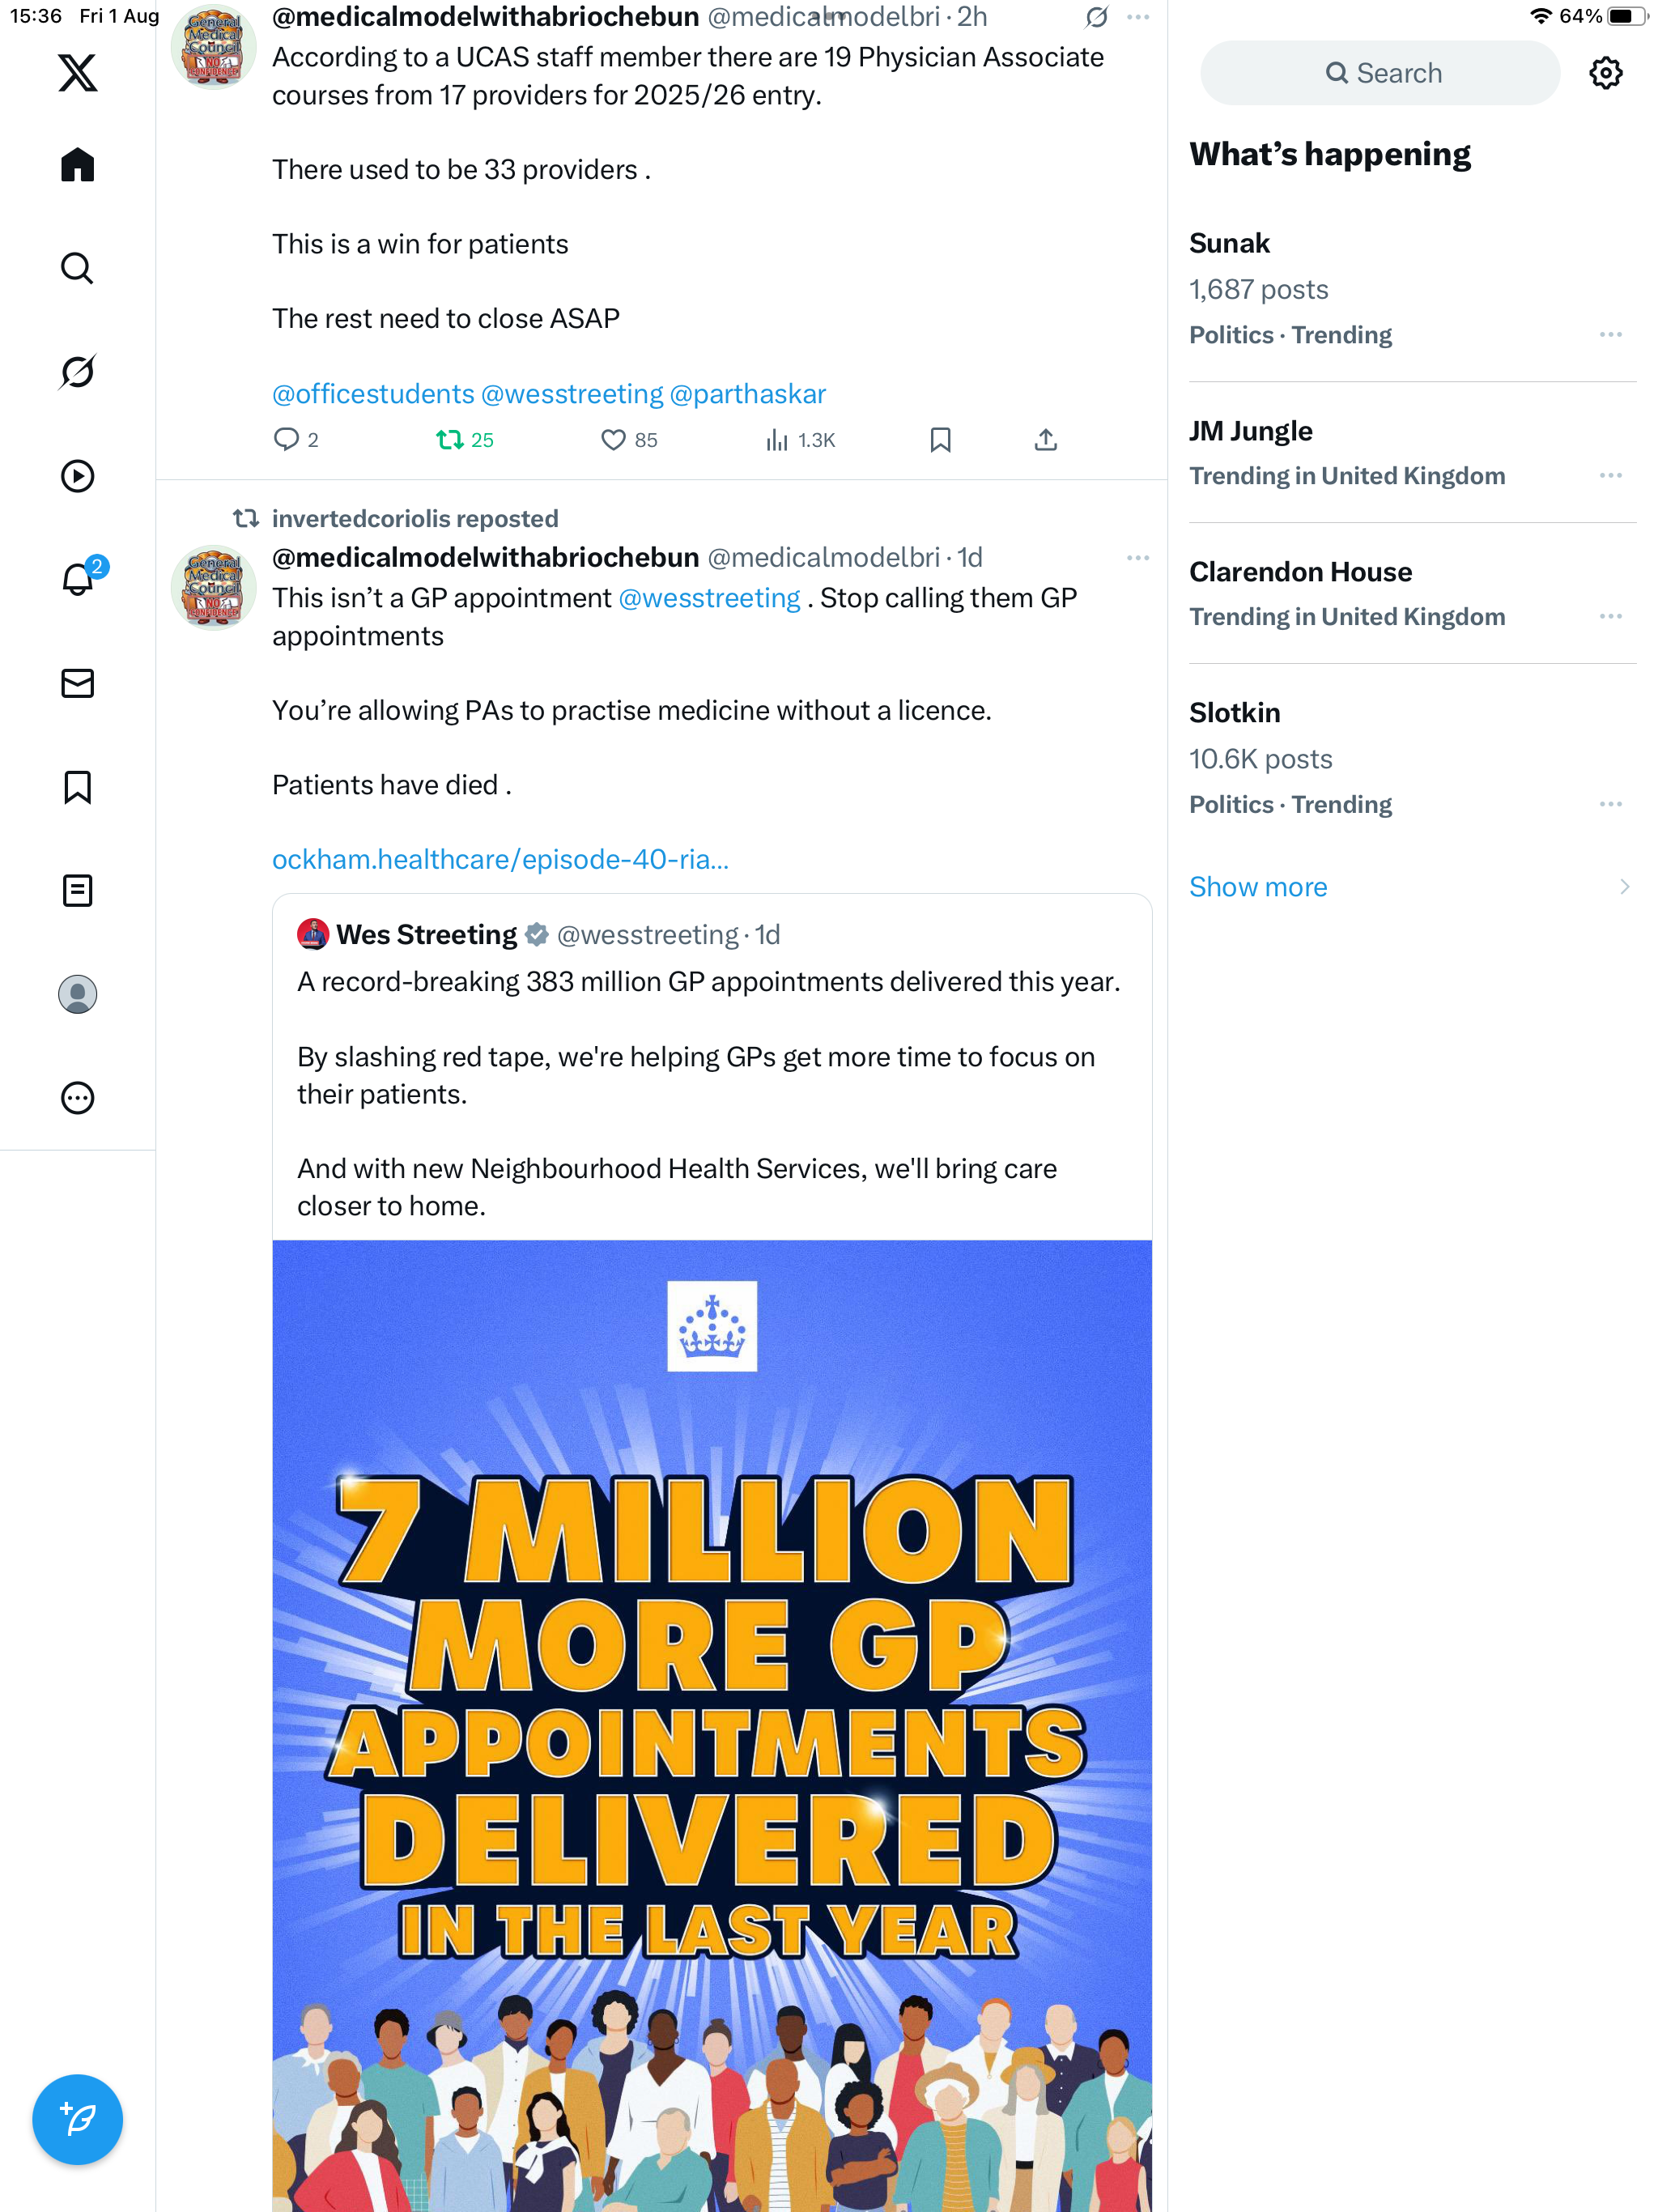Screen dimensions: 1658x2212
Task: Open more options for Slotkin trend
Action: tap(1610, 805)
